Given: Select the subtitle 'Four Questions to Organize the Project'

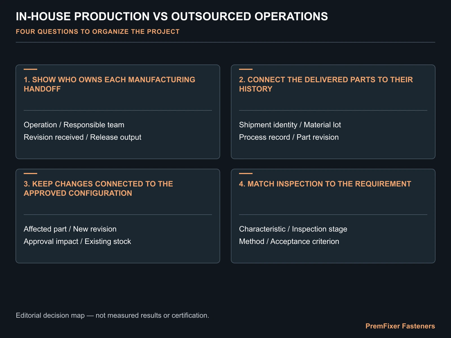Looking at the screenshot, I should pos(98,32).
